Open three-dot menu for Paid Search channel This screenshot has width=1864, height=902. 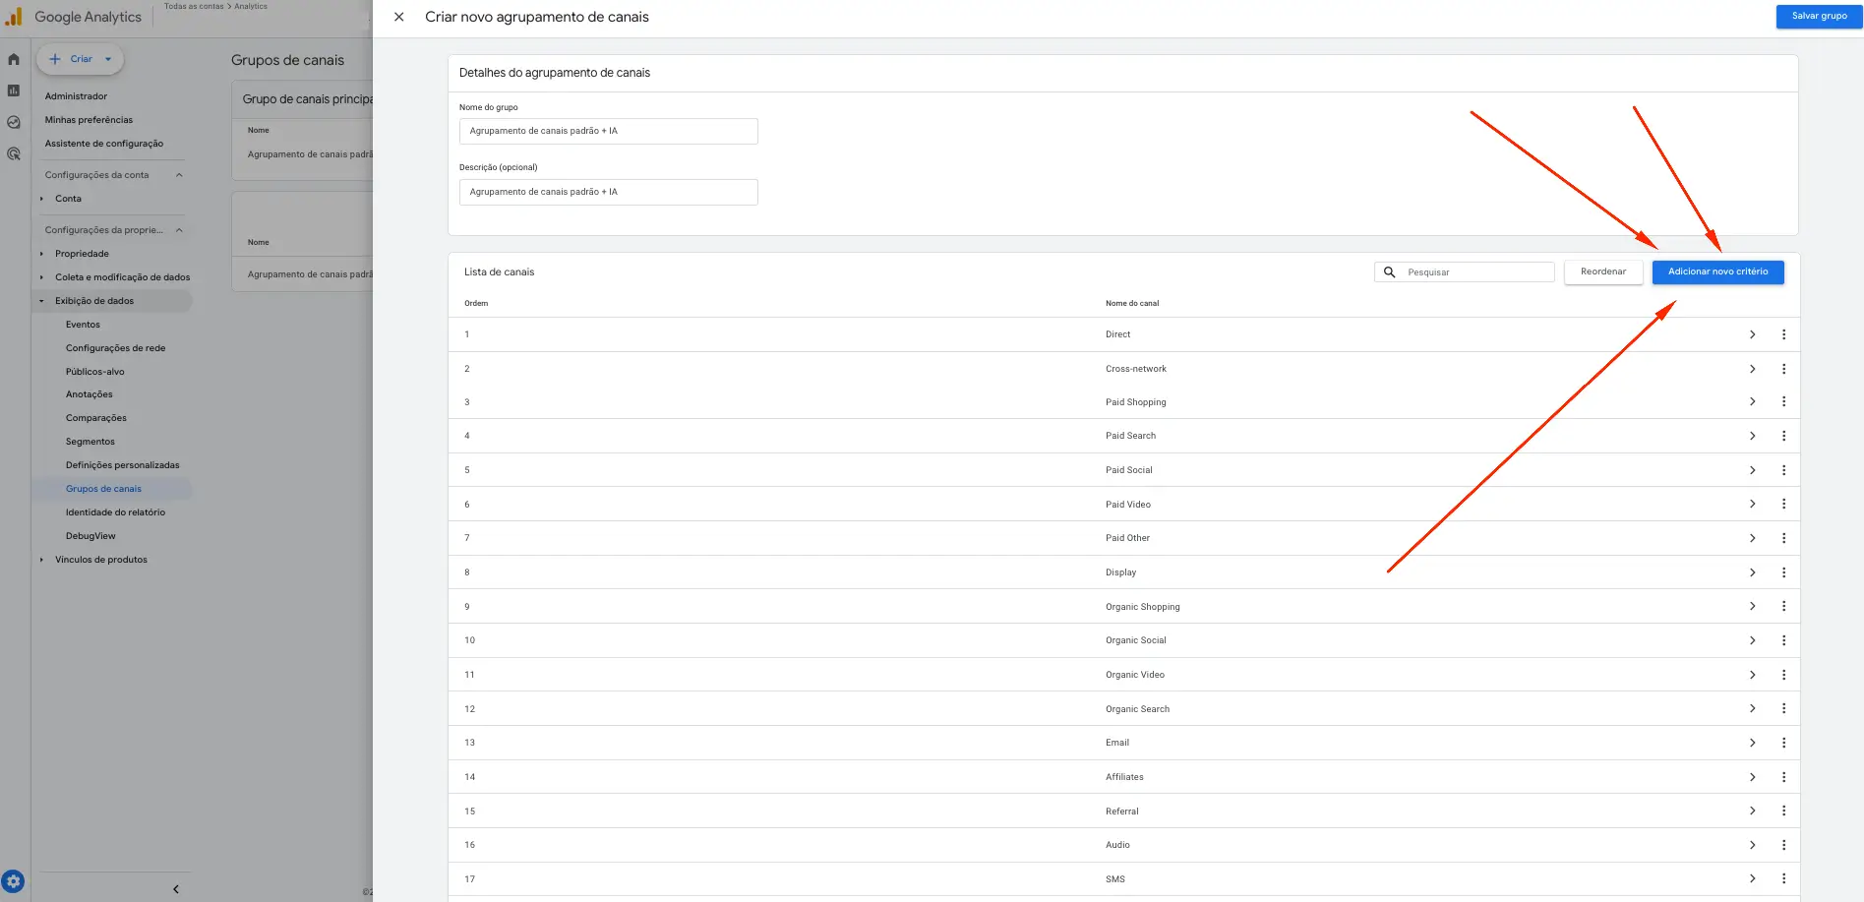[x=1783, y=436]
